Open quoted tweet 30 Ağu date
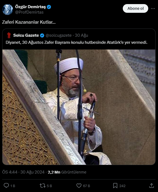Screen dimensions: 158x192 pyautogui.click(x=81, y=35)
